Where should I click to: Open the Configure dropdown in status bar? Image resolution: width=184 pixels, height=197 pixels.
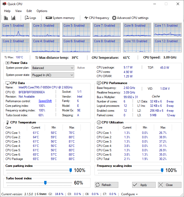pyautogui.click(x=129, y=194)
